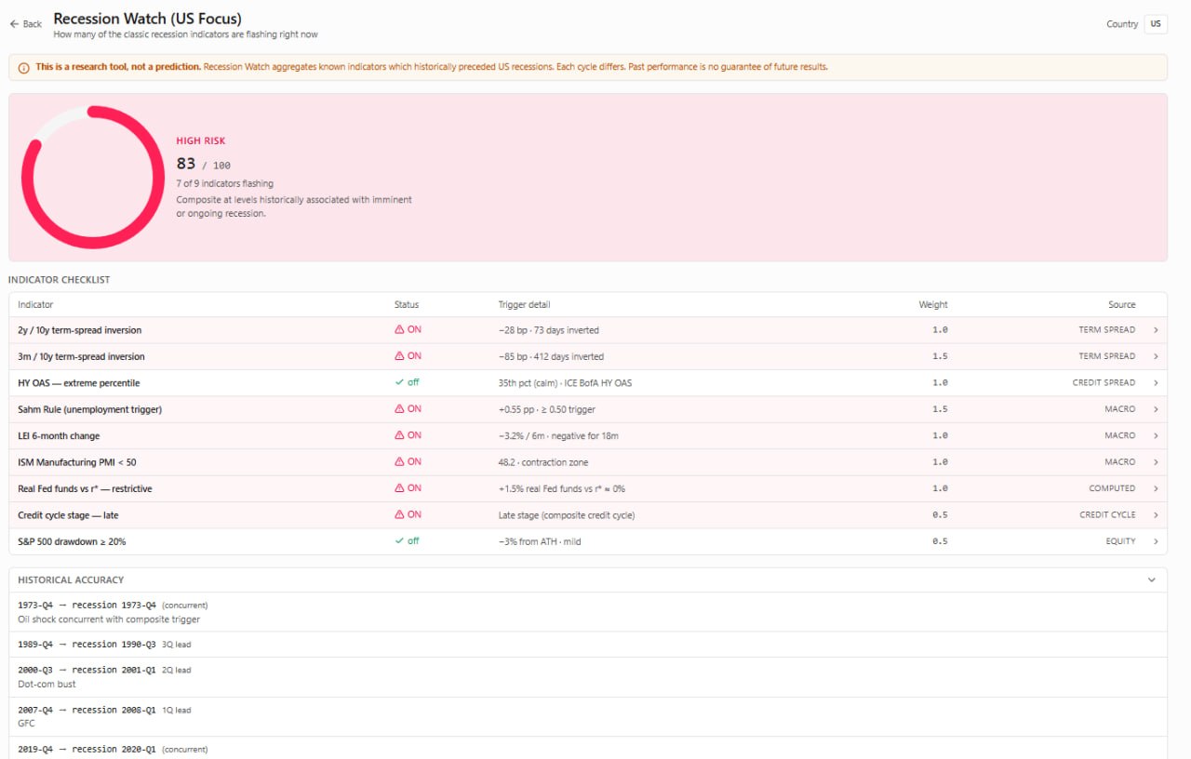Click the risk score donut gauge
This screenshot has width=1191, height=759.
coord(93,177)
